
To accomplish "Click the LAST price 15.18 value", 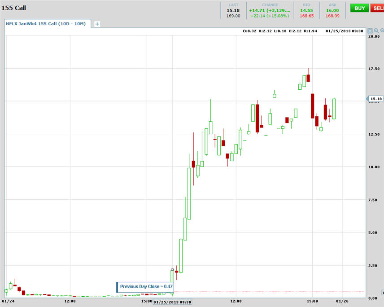I will [233, 10].
